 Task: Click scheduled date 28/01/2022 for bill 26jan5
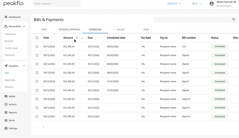point(113,73)
